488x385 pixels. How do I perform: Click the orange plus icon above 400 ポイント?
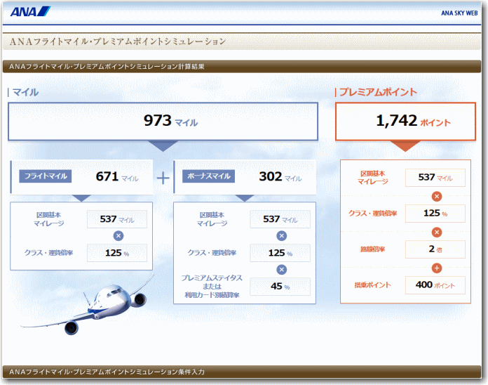437,268
